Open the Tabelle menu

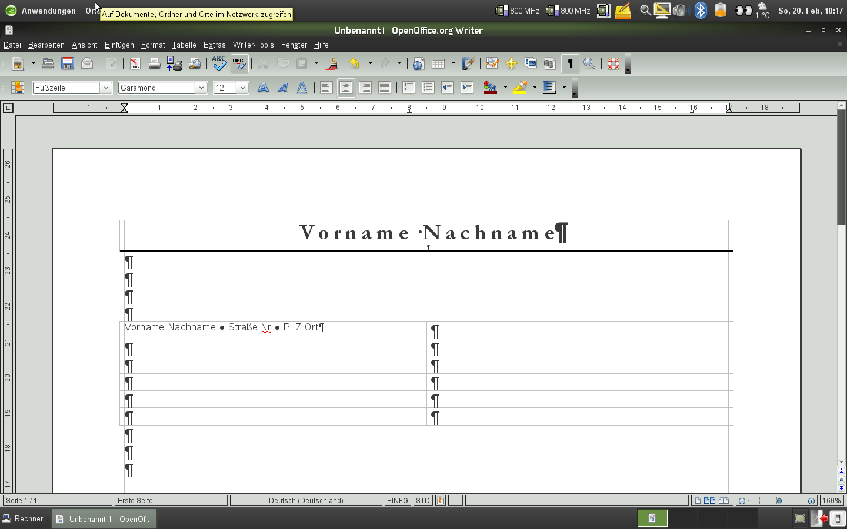(x=184, y=45)
